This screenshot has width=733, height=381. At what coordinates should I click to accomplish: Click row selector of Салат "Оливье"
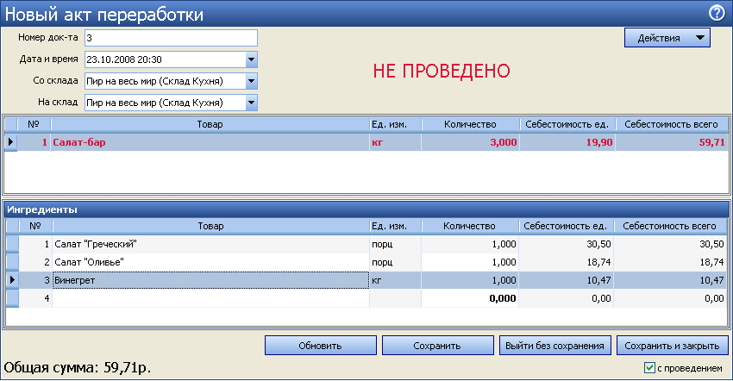point(12,262)
